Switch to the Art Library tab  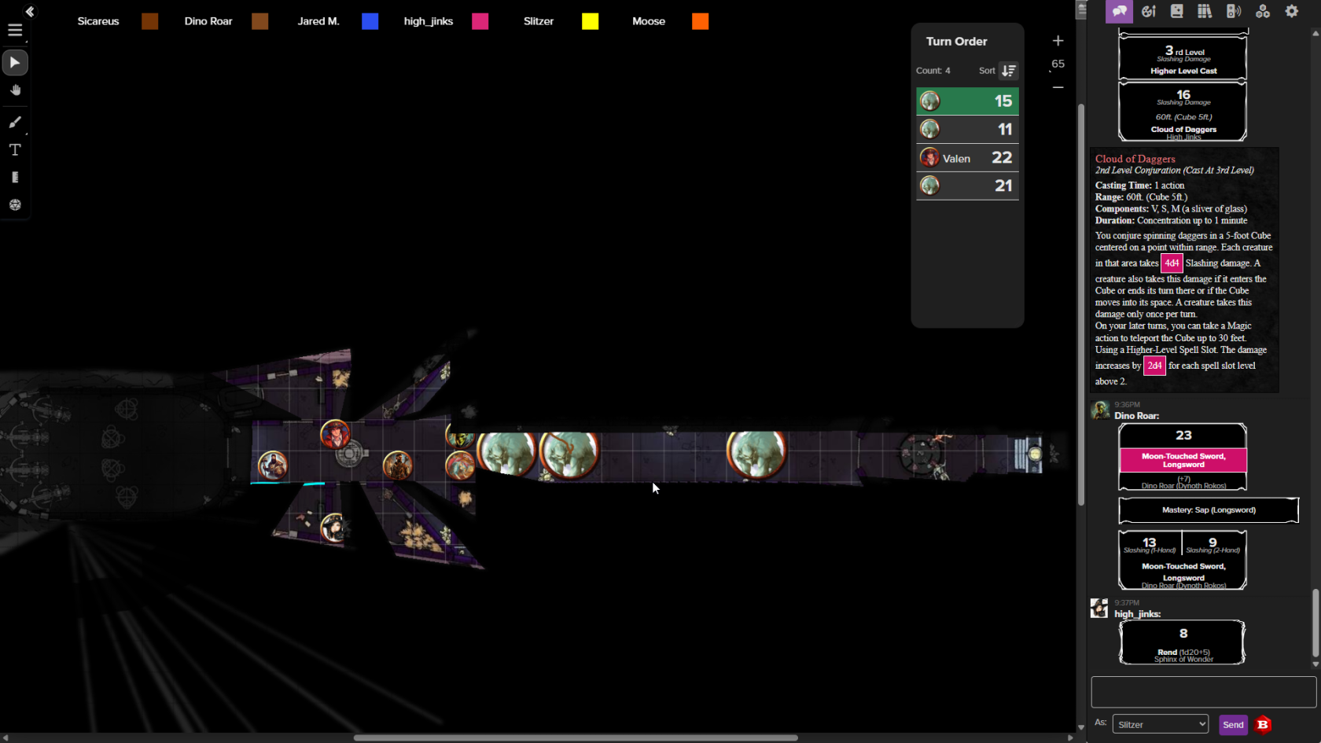pos(1148,11)
